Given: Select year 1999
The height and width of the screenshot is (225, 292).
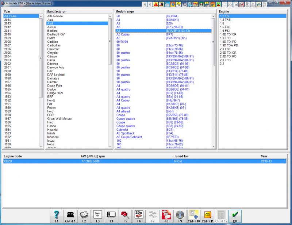Looking at the screenshot, I should pos(21,75).
